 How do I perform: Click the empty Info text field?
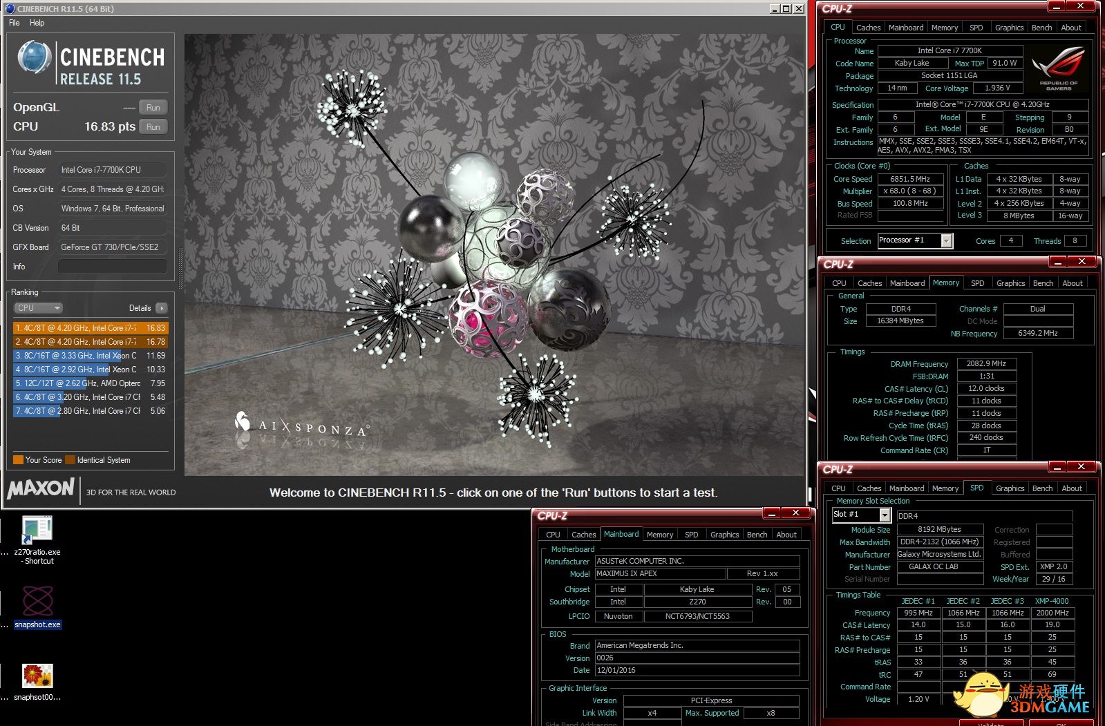tap(112, 267)
